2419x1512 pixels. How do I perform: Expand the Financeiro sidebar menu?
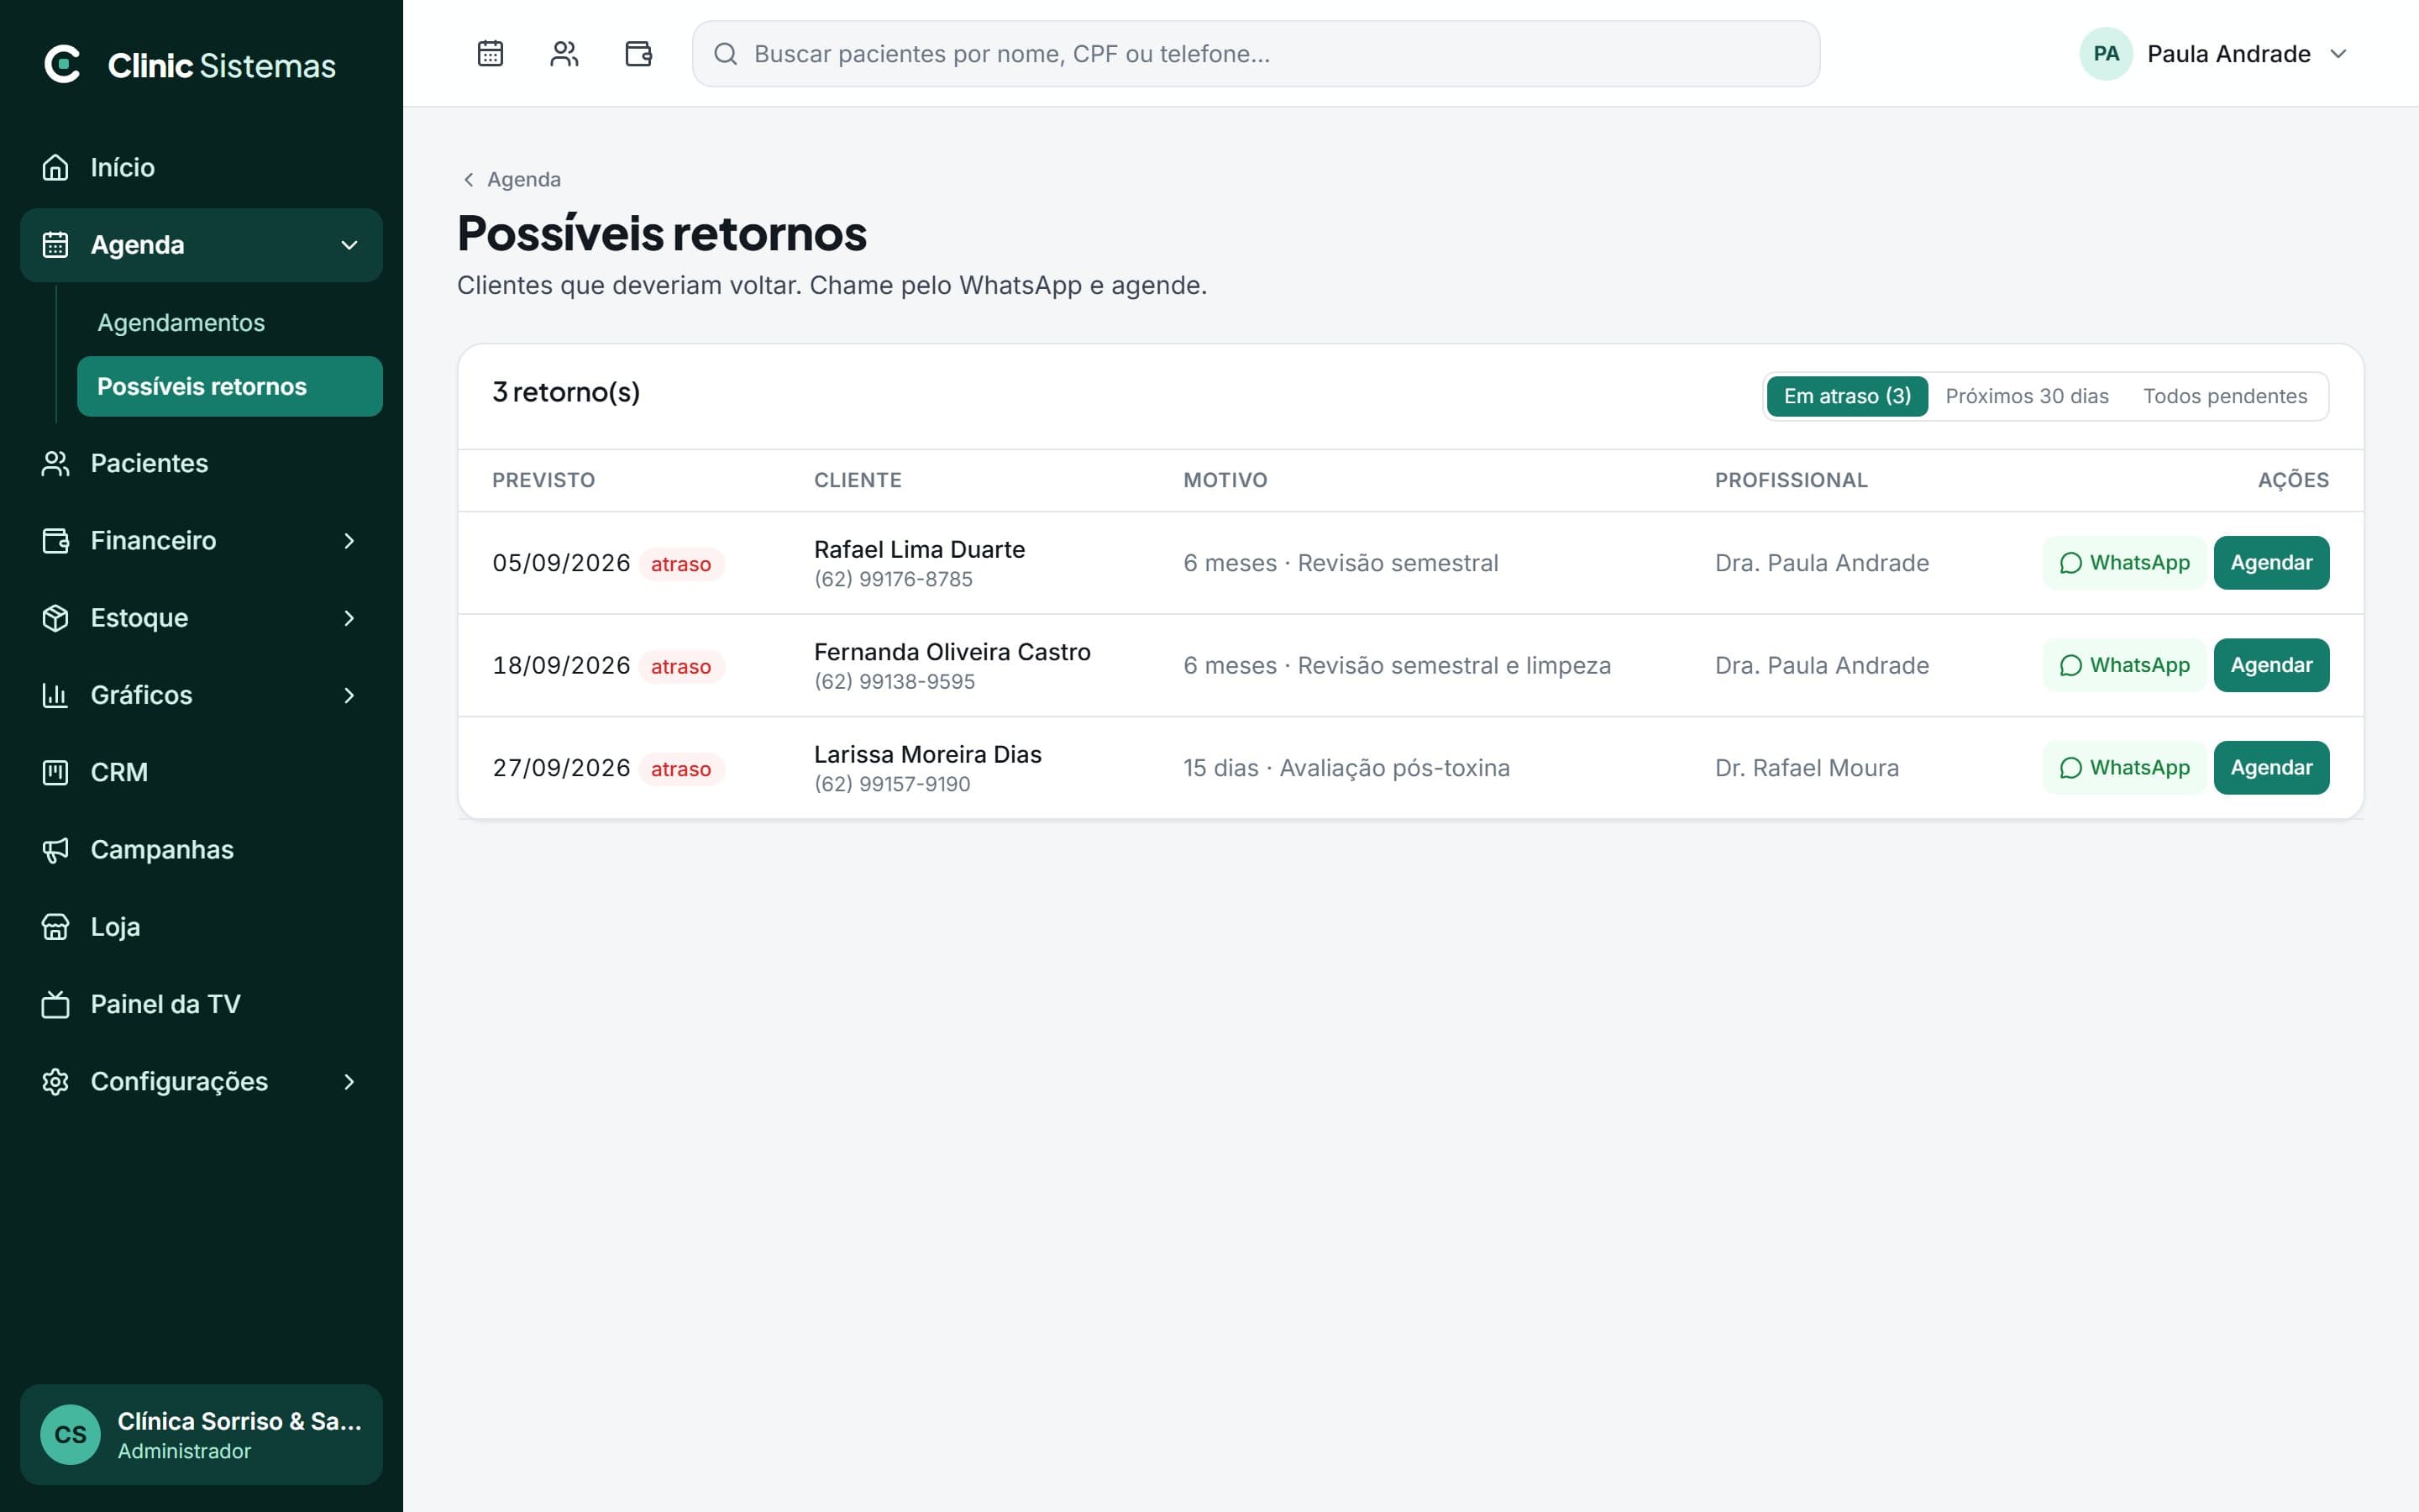coord(201,541)
